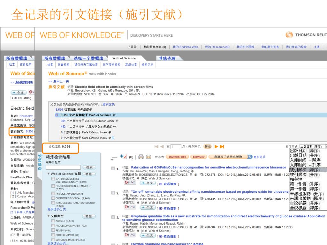This screenshot has width=327, height=245.
Task: Open 我的 EndNote Web link
Action: (185, 47)
